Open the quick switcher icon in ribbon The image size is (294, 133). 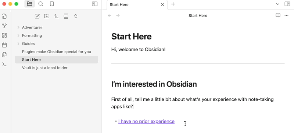(4, 16)
